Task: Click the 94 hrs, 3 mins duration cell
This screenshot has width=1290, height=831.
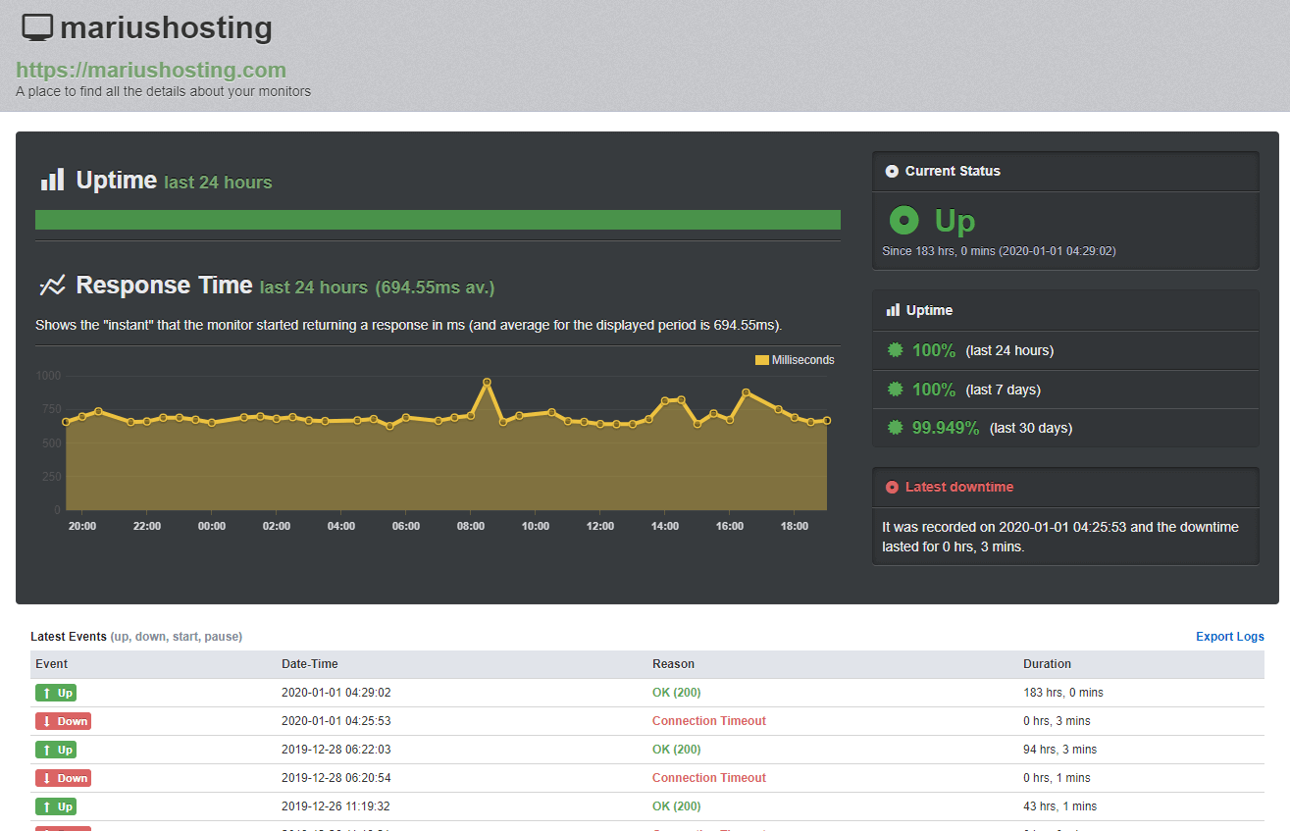Action: pos(1060,750)
